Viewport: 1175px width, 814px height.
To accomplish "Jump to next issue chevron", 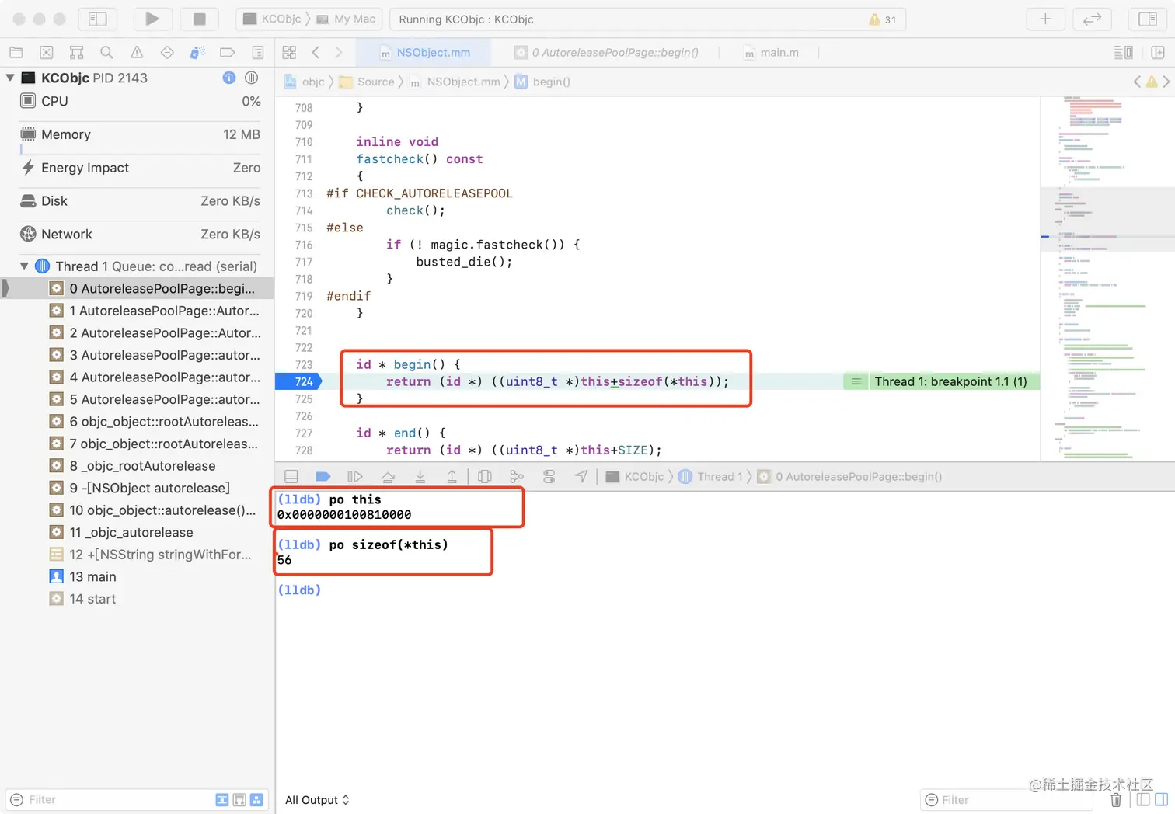I will tap(1166, 82).
